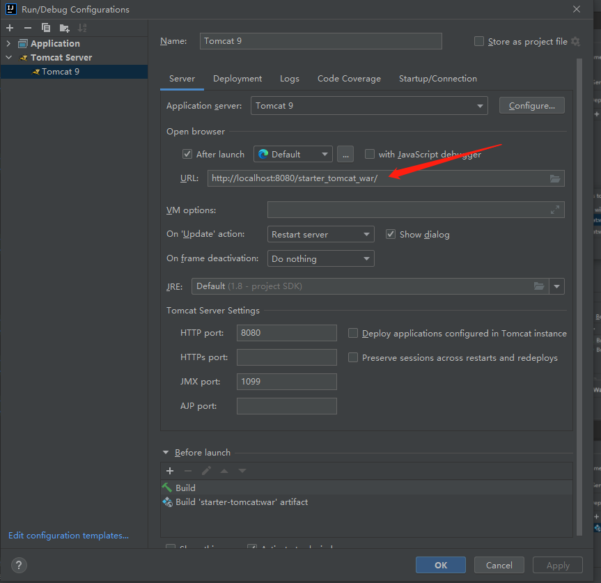Image resolution: width=601 pixels, height=583 pixels.
Task: Save configuration into new folder
Action: click(x=64, y=28)
